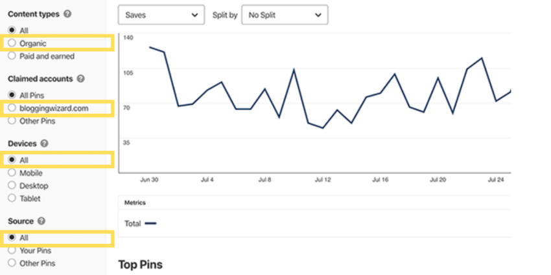Click the chart peak near Jul 10
The height and width of the screenshot is (275, 551).
tap(294, 69)
